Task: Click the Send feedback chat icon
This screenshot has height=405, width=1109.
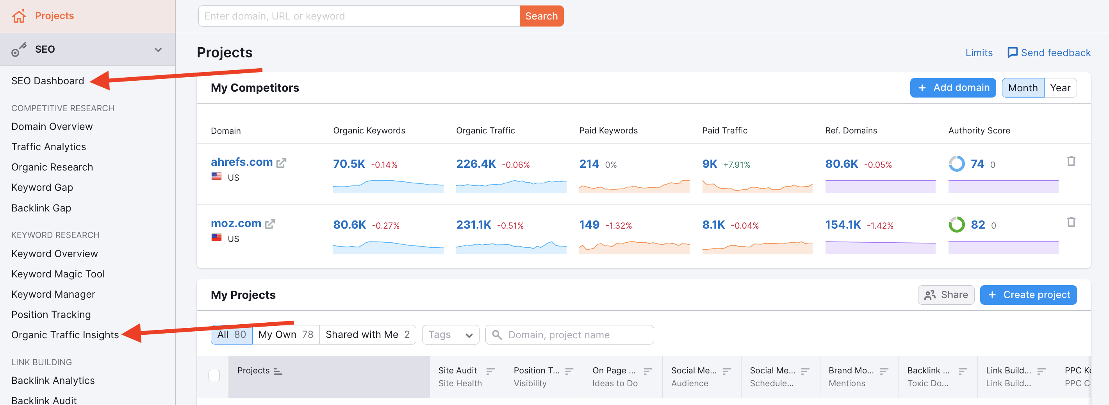Action: tap(1012, 52)
